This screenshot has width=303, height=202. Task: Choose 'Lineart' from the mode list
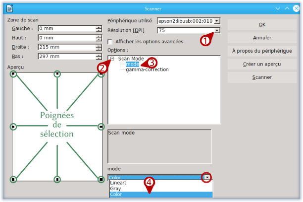point(118,183)
